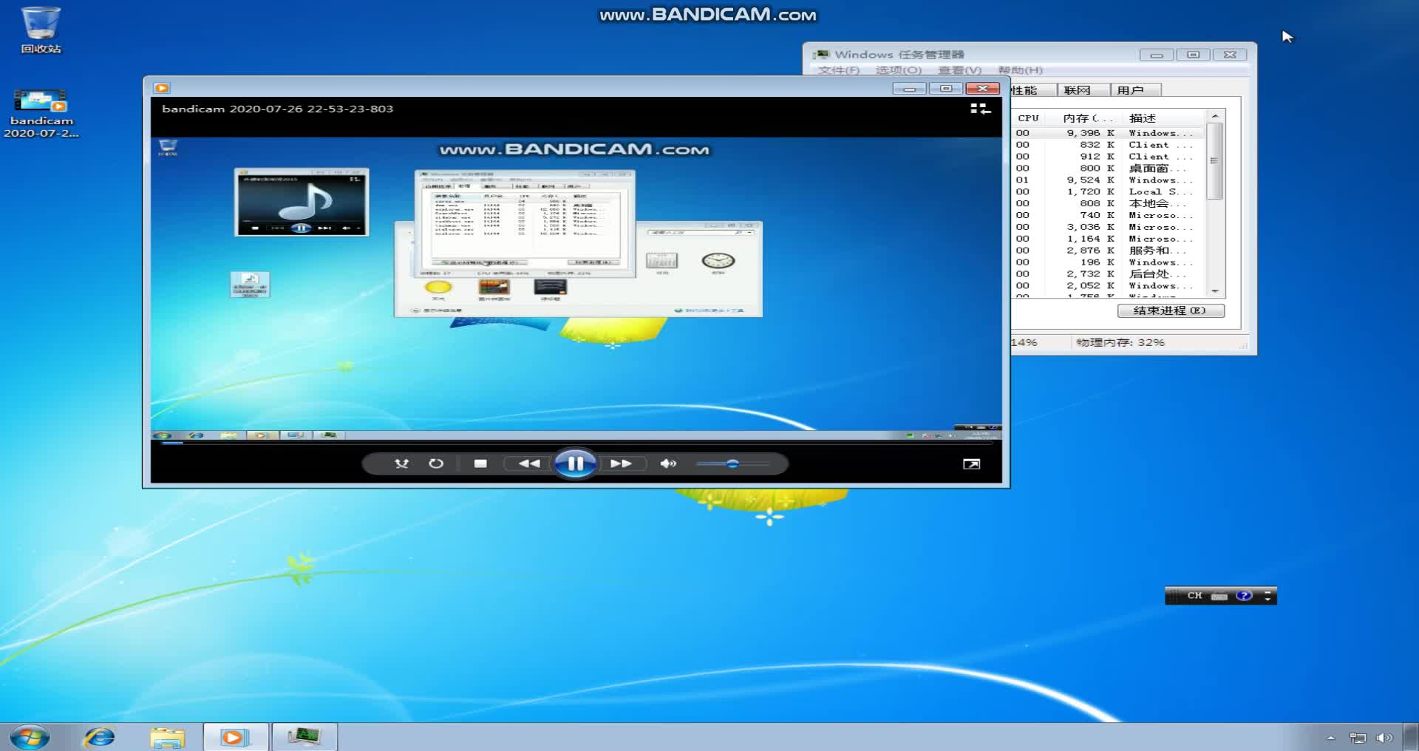The width and height of the screenshot is (1419, 751).
Task: Select the 桌面窗 process row
Action: [x=1109, y=169]
